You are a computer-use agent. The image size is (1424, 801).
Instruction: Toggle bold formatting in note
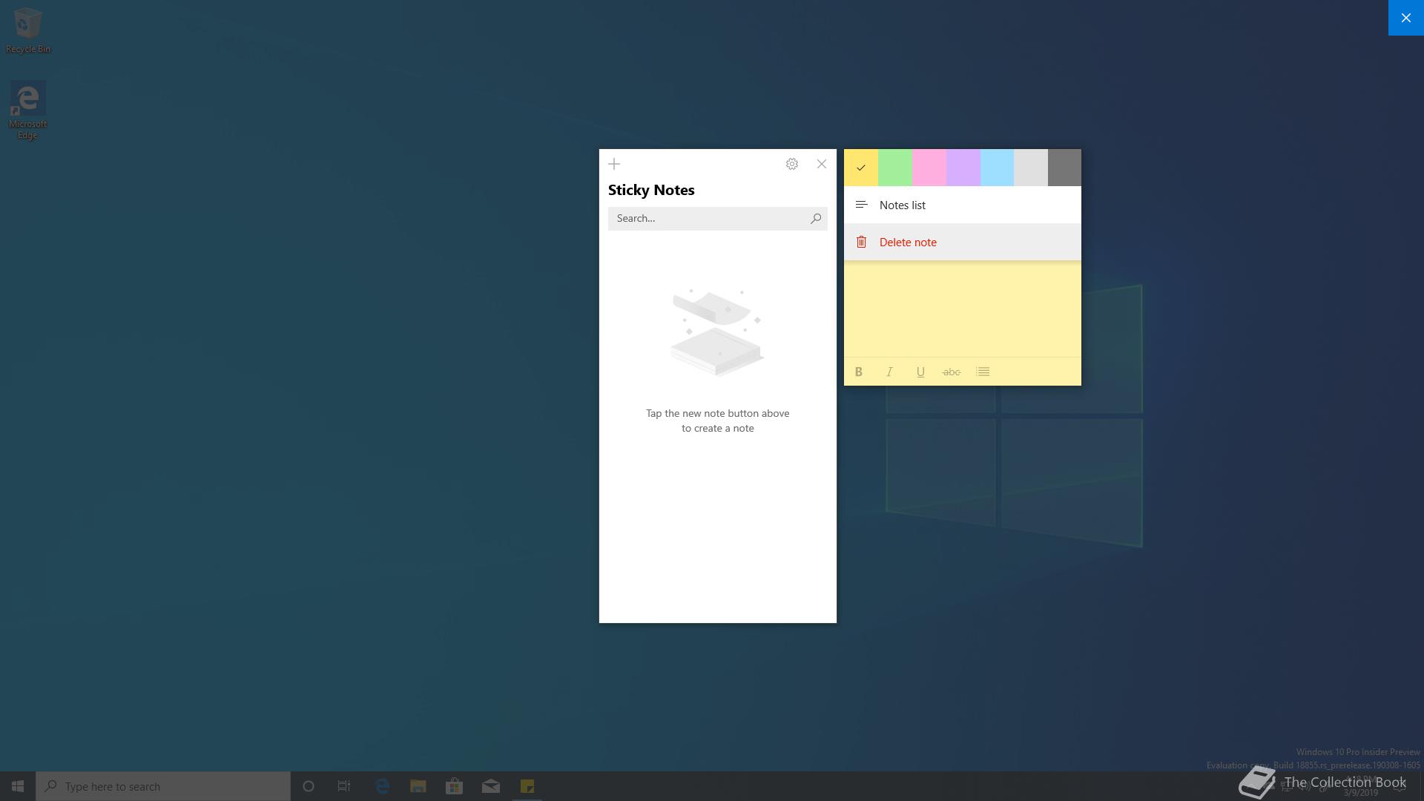click(859, 372)
